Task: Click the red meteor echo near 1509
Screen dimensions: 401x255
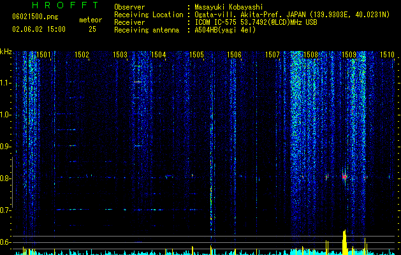Action: pyautogui.click(x=344, y=177)
